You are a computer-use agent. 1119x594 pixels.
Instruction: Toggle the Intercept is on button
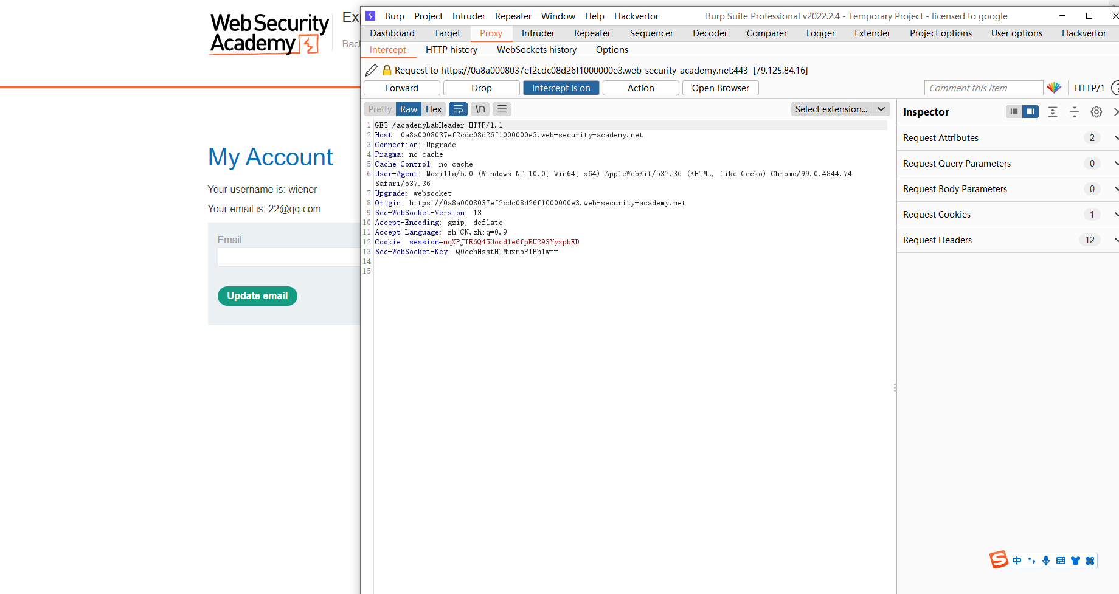[x=561, y=88]
